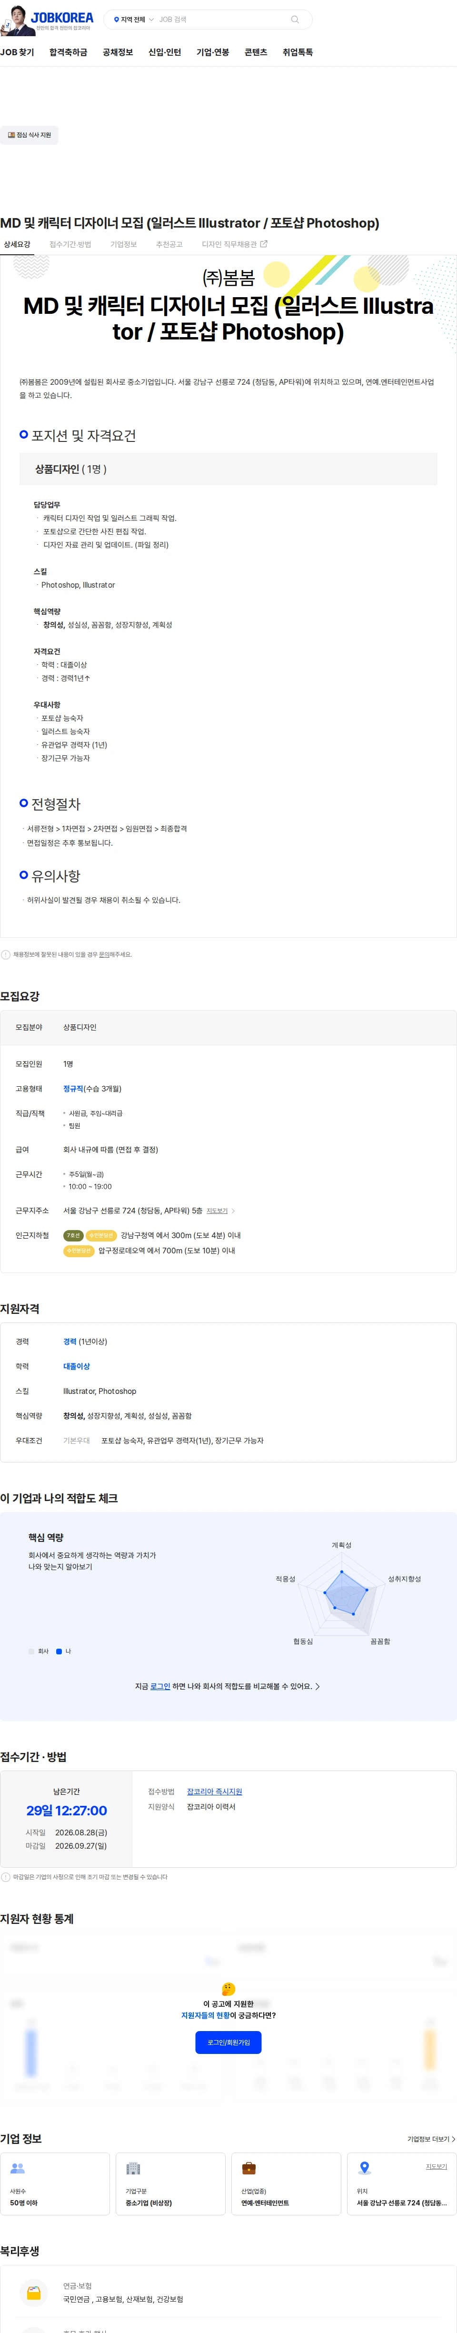Switch to the 기업정보 tab
This screenshot has width=457, height=2333.
coord(123,244)
